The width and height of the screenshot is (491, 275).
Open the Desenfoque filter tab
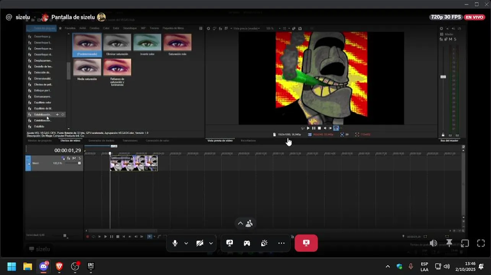click(130, 28)
